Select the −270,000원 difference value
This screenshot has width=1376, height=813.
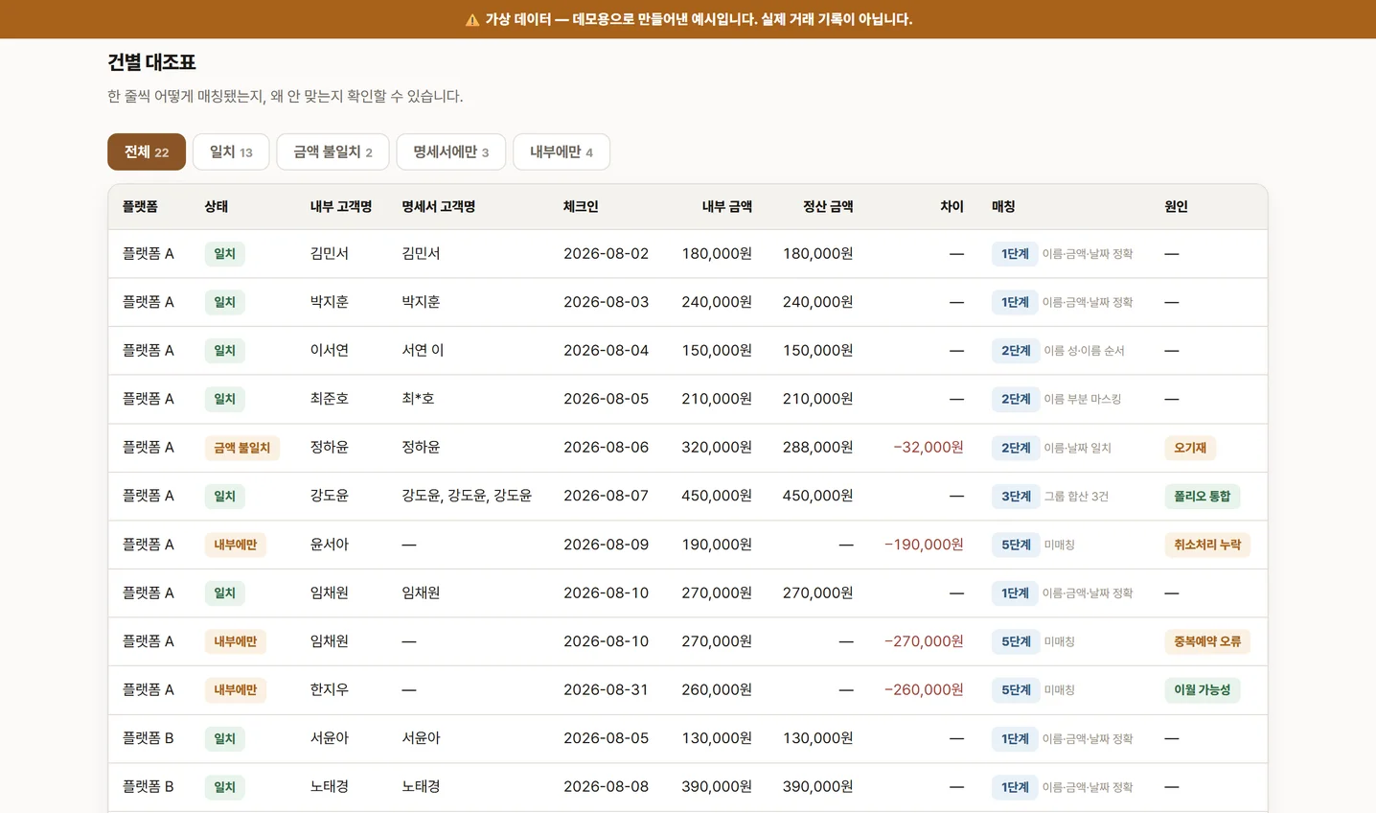(924, 641)
